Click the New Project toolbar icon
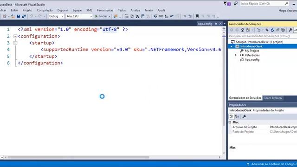Viewport: 297px width, 167px height. click(5, 16)
